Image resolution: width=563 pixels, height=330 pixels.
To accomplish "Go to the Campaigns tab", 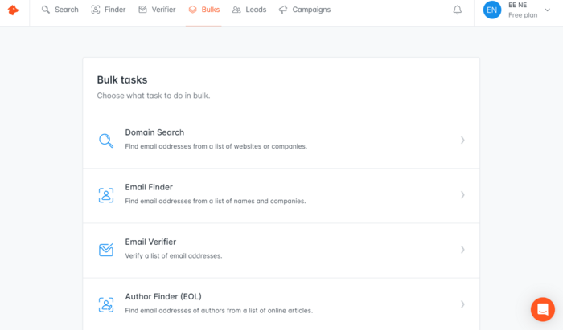I will (x=305, y=10).
